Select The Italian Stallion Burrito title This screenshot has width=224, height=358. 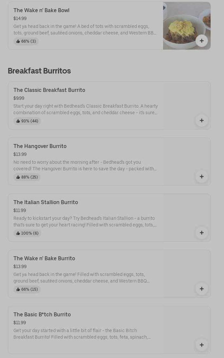(46, 202)
